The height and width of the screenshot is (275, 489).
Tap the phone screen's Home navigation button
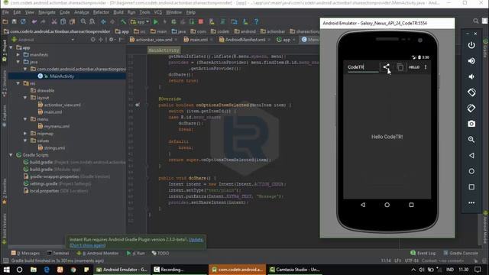click(387, 205)
